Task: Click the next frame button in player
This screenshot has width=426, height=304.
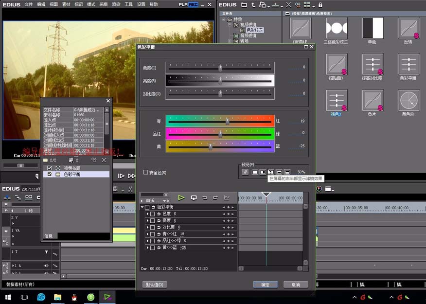Action: pos(121,176)
